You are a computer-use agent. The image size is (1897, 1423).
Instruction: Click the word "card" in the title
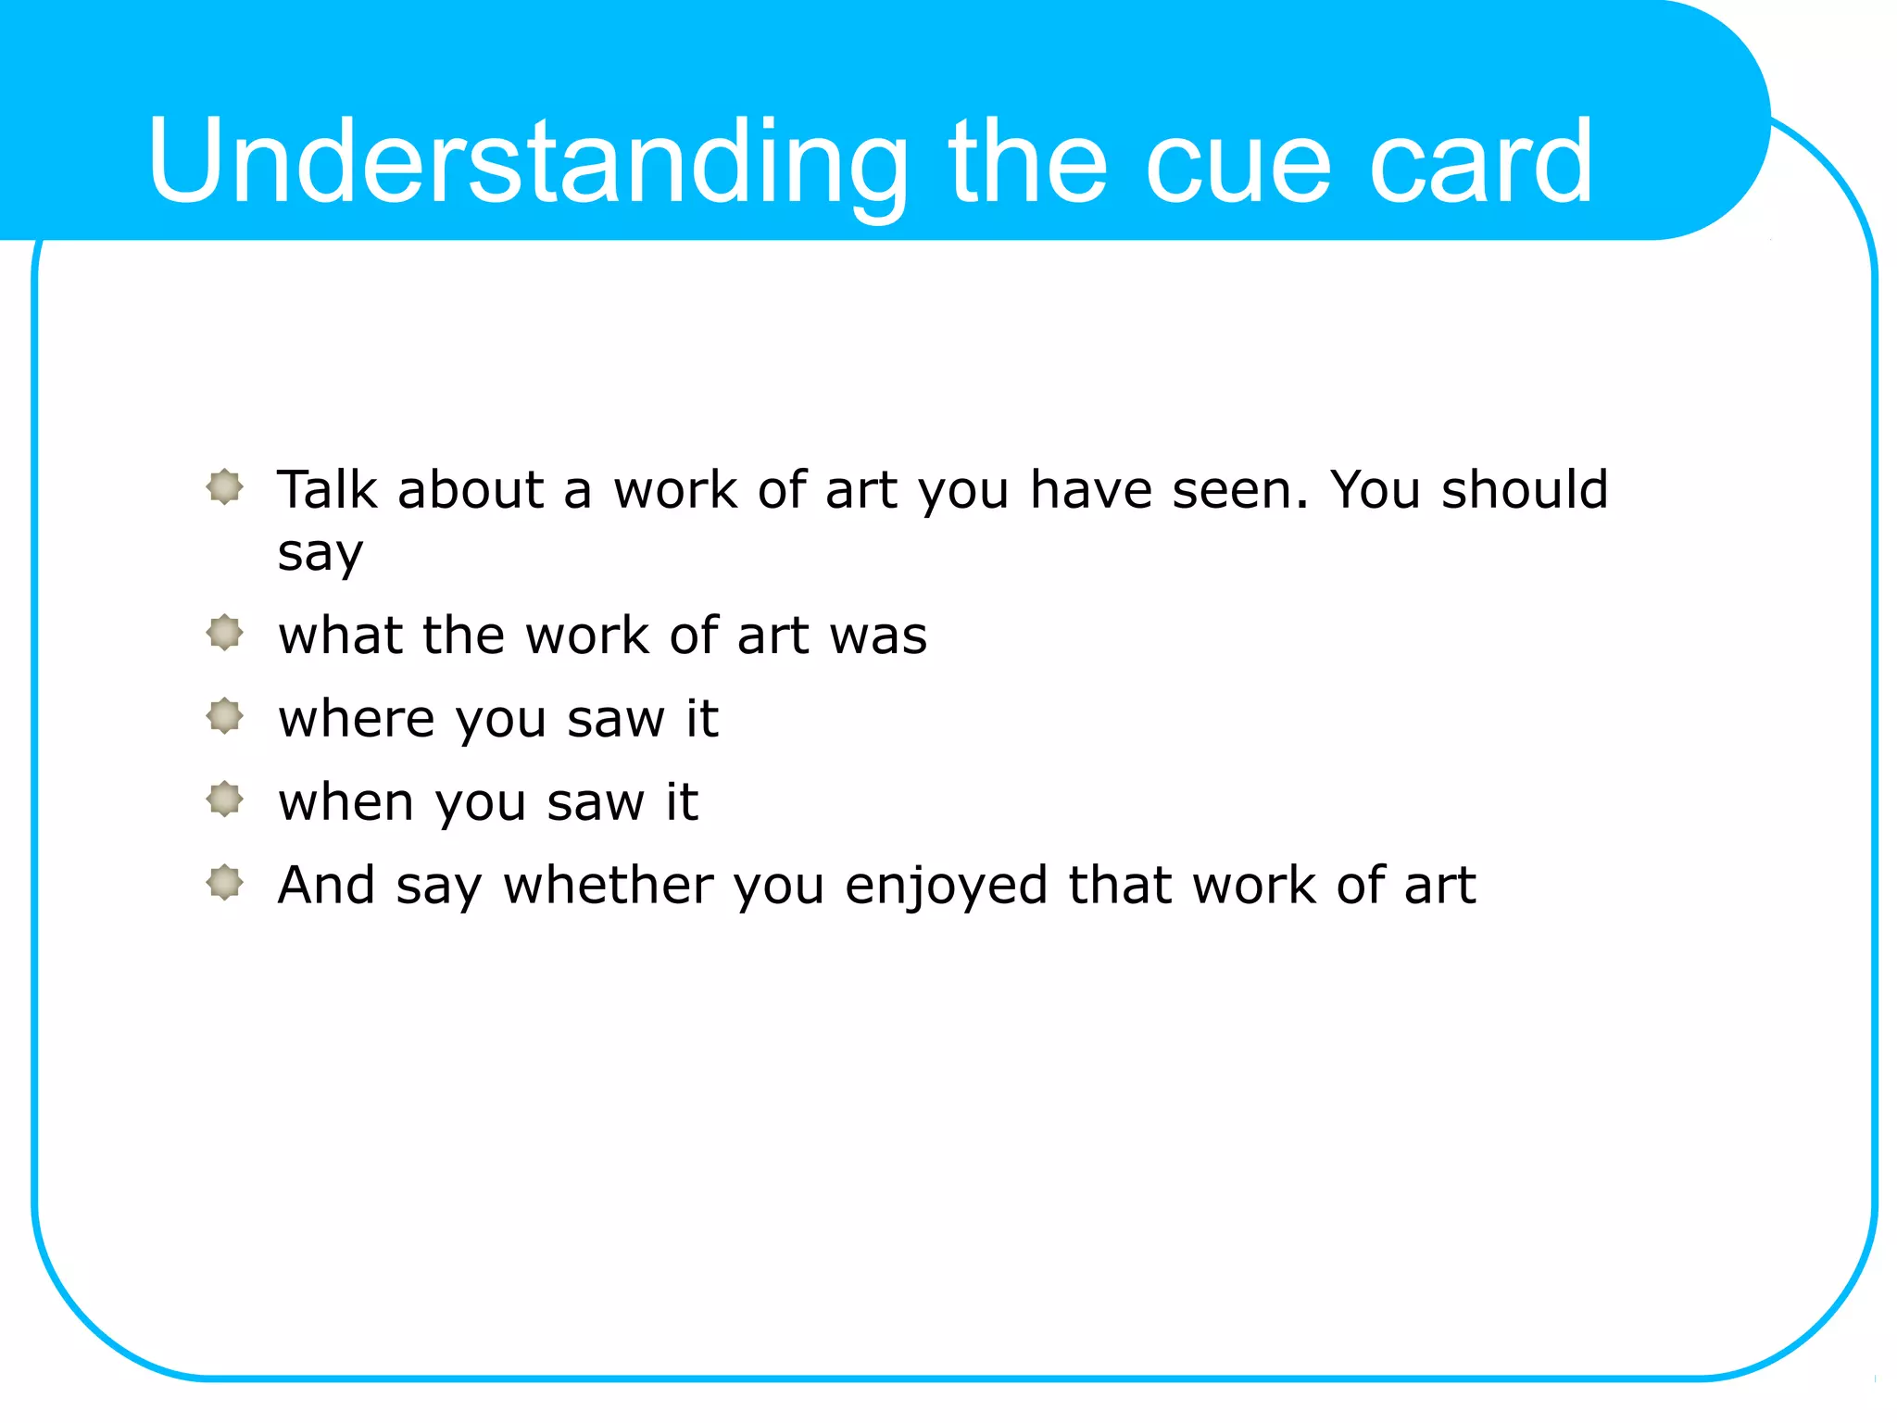click(1481, 162)
